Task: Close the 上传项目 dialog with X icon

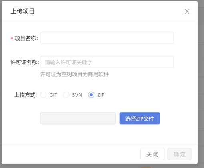Action: (187, 12)
